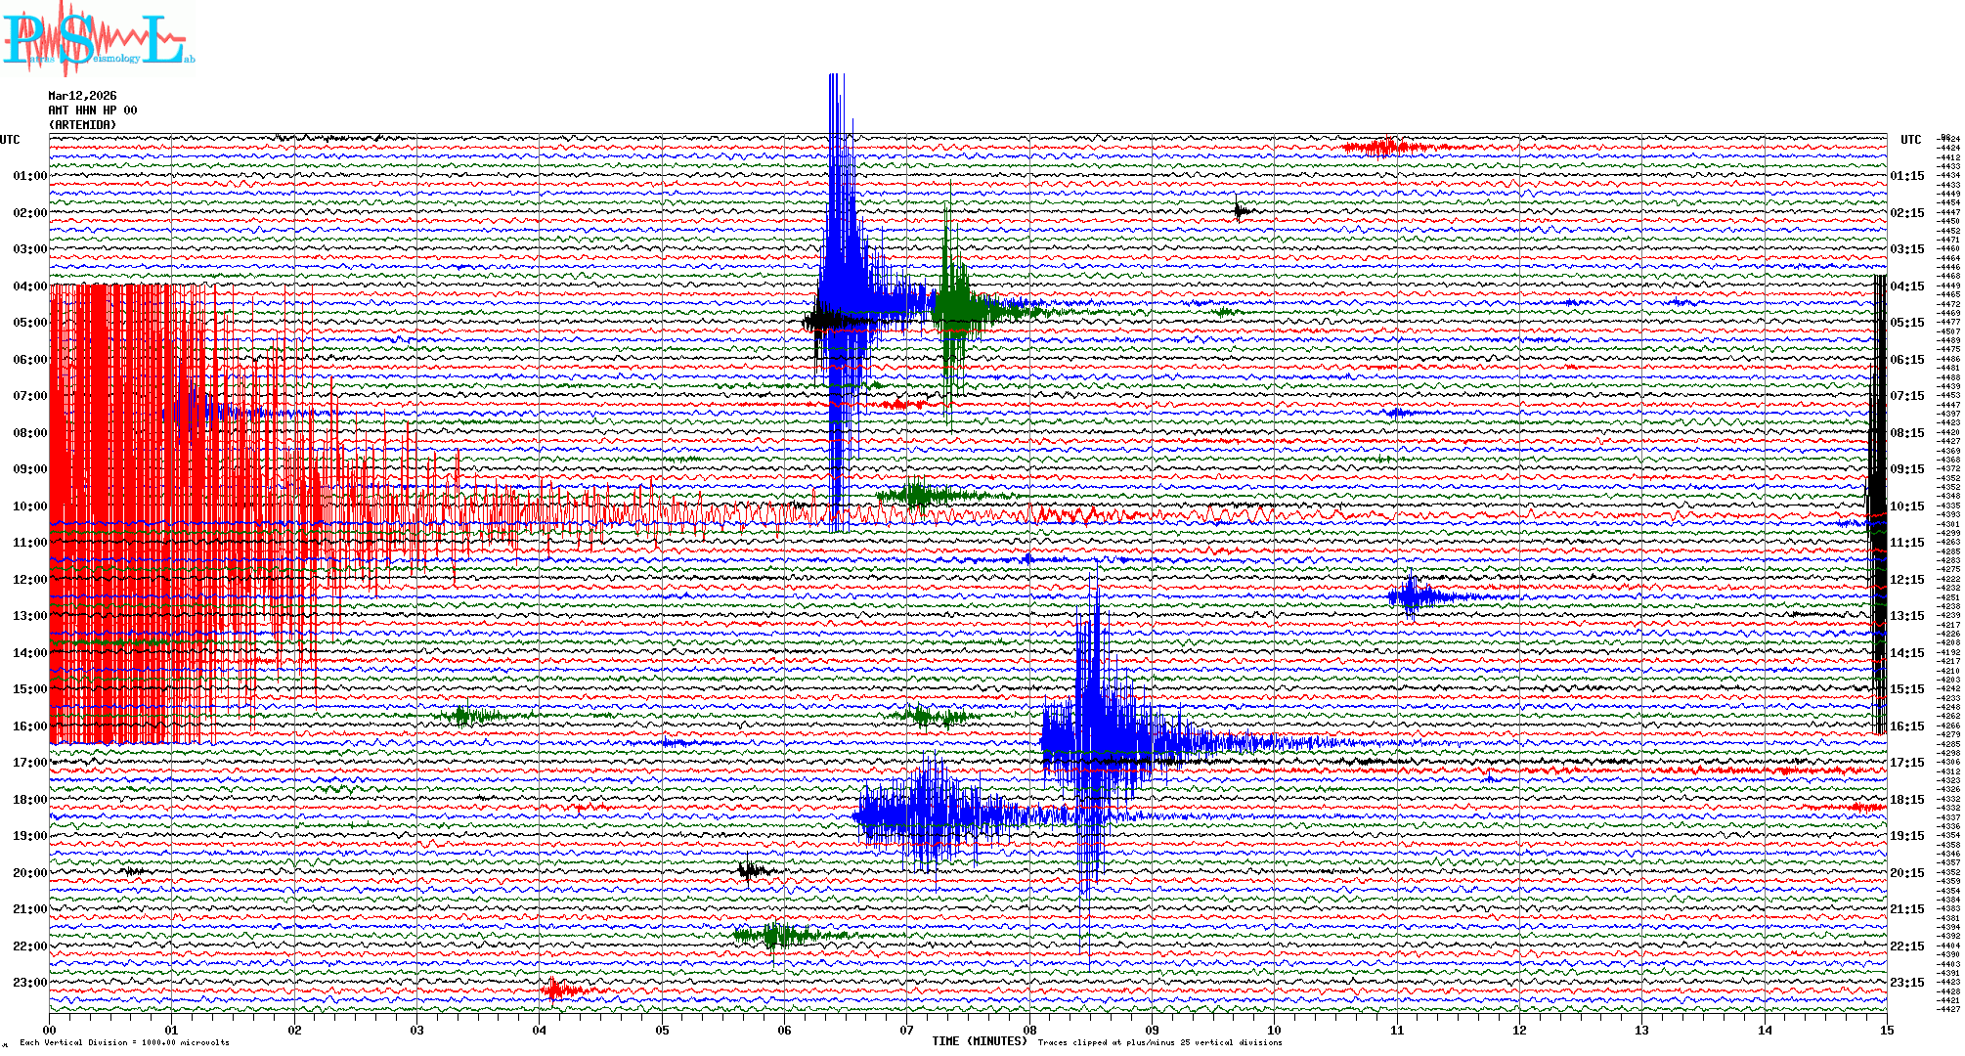Click the small black spike on 02:00 trace
Image resolution: width=1965 pixels, height=1056 pixels.
point(1240,210)
